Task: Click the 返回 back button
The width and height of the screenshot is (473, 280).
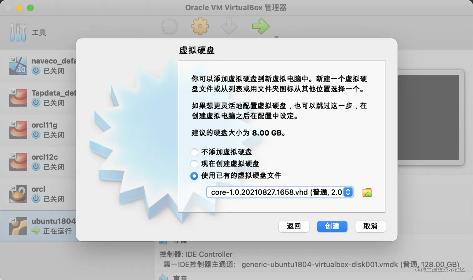Action: coord(294,226)
